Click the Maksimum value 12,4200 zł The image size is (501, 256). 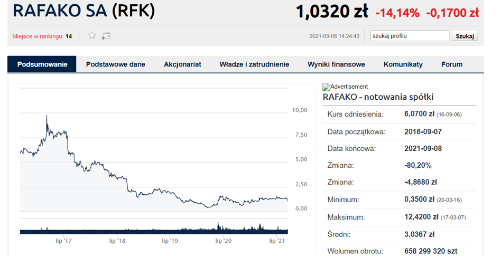click(421, 217)
